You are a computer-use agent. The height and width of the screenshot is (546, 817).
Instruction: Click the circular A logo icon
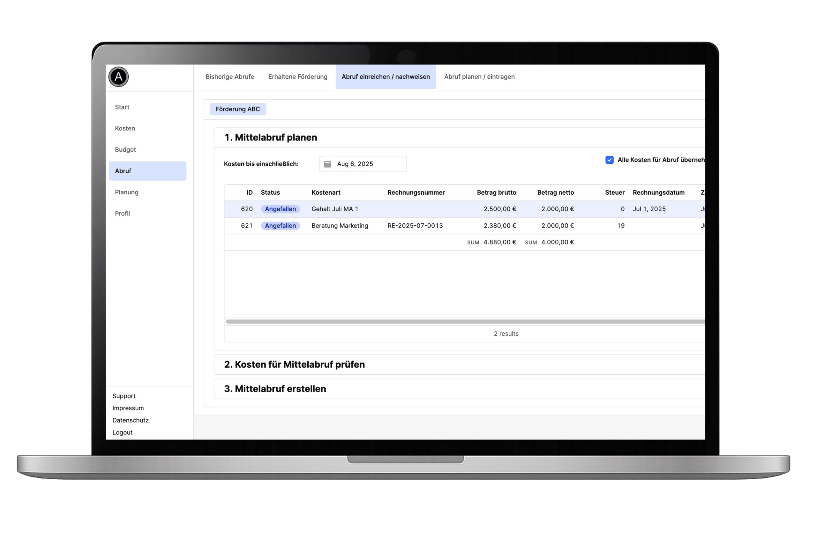pyautogui.click(x=118, y=77)
